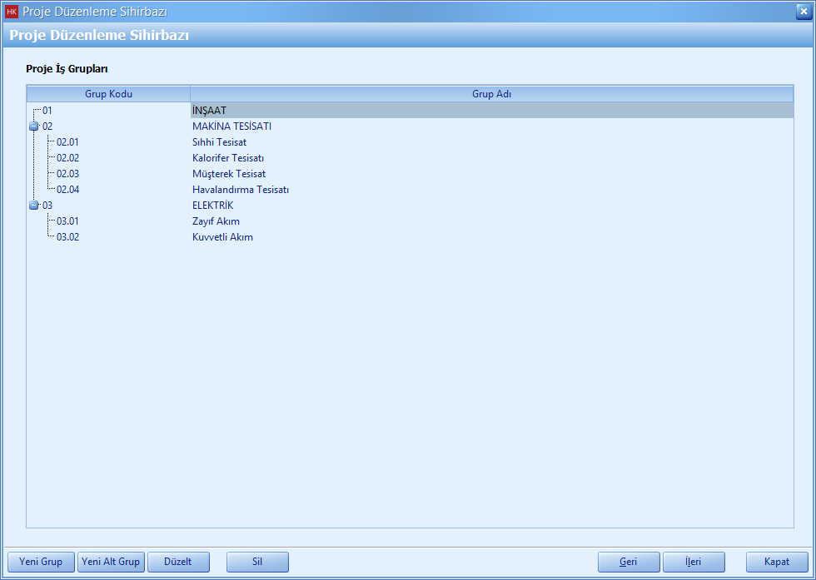Click the HK application icon in title bar
Image resolution: width=816 pixels, height=580 pixels.
12,12
